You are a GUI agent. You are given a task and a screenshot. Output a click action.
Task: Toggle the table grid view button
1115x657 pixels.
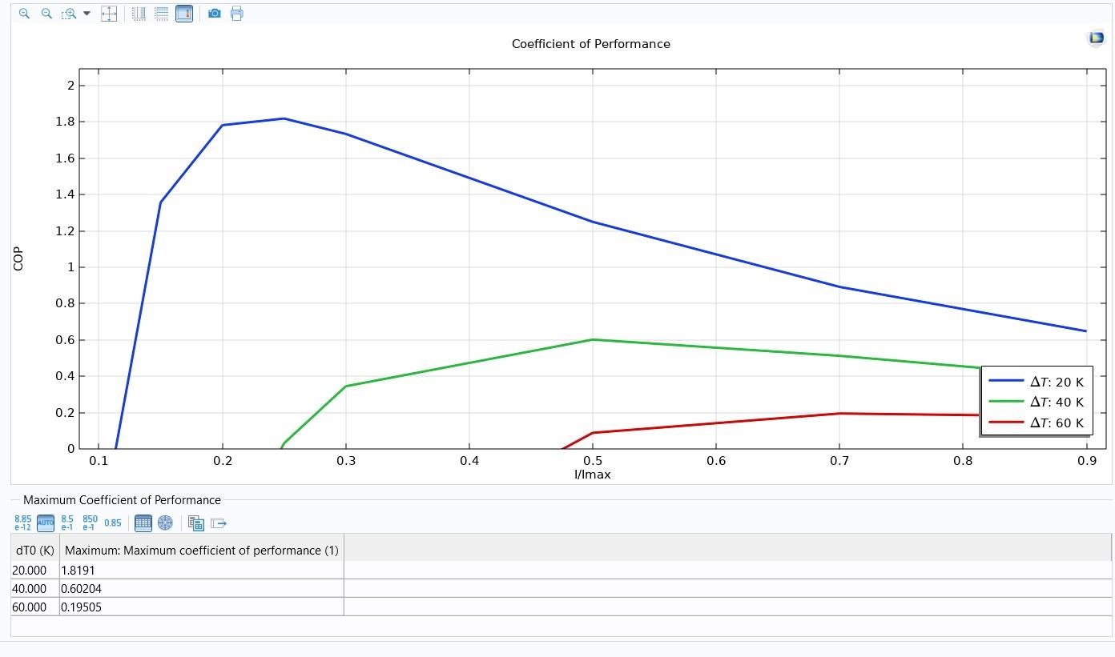pos(143,523)
